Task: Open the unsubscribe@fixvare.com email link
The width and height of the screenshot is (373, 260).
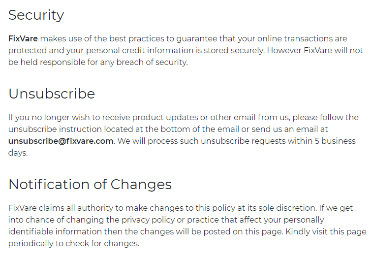Action: [61, 141]
